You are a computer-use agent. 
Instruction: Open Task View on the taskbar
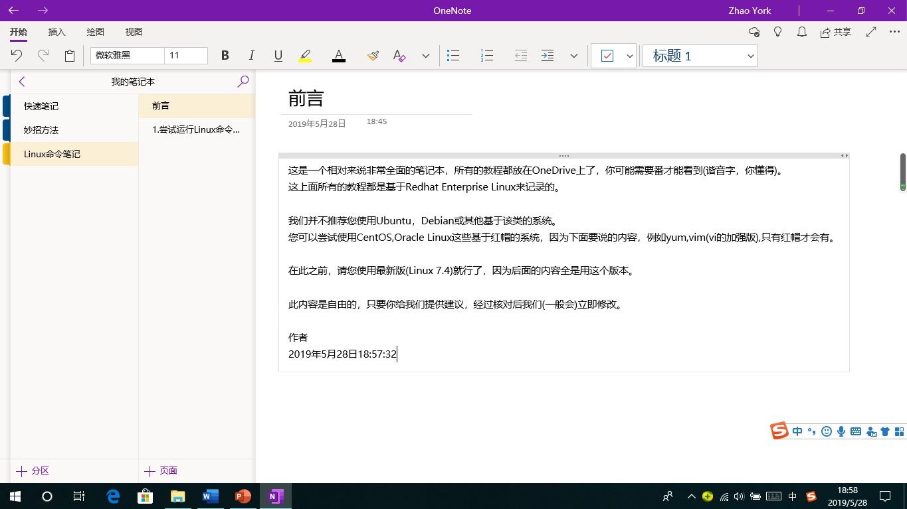(79, 496)
